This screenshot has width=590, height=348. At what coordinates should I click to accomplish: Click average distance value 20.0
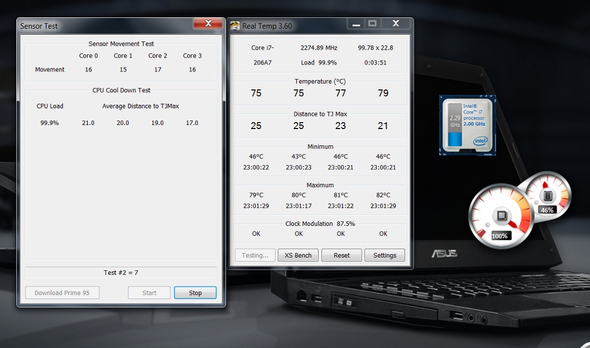pos(123,123)
